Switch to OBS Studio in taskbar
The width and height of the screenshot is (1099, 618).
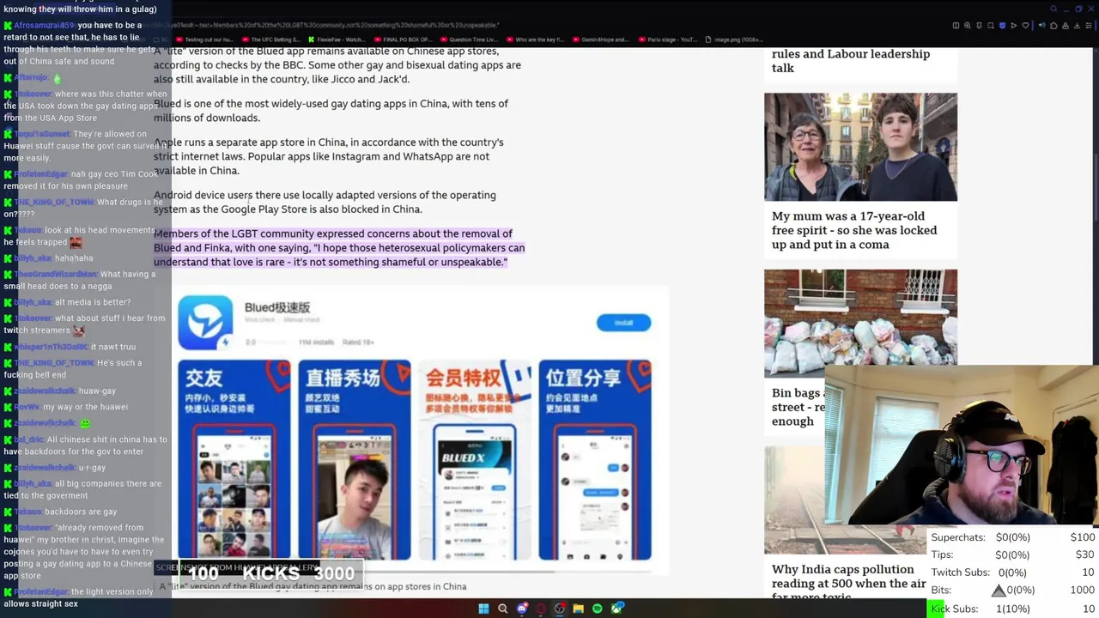point(560,609)
